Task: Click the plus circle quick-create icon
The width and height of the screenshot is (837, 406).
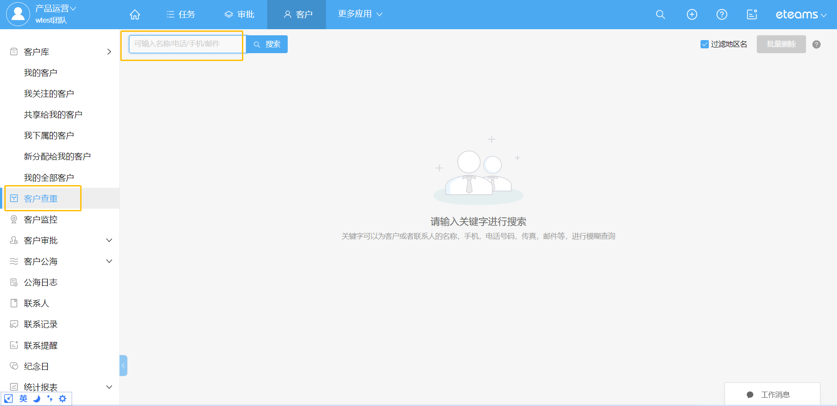Action: tap(692, 14)
